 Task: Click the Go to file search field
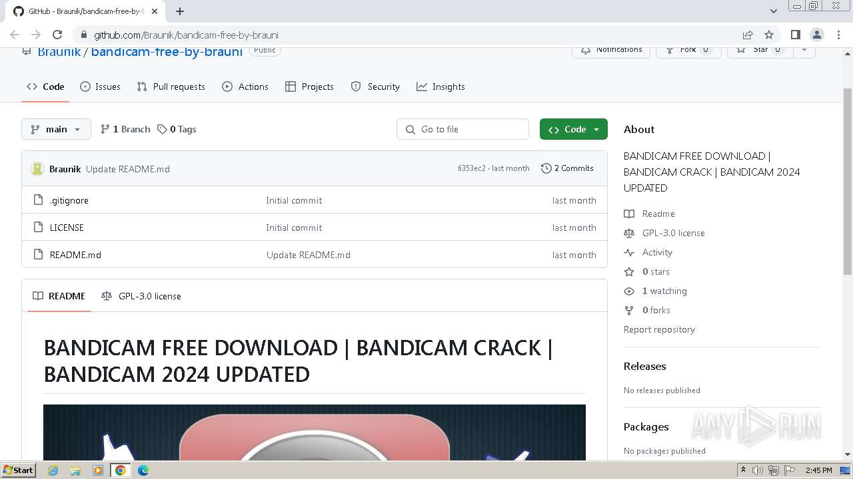point(462,129)
